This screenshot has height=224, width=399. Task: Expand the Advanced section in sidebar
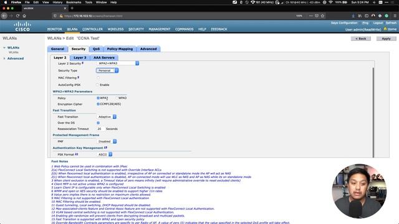[x=4, y=58]
